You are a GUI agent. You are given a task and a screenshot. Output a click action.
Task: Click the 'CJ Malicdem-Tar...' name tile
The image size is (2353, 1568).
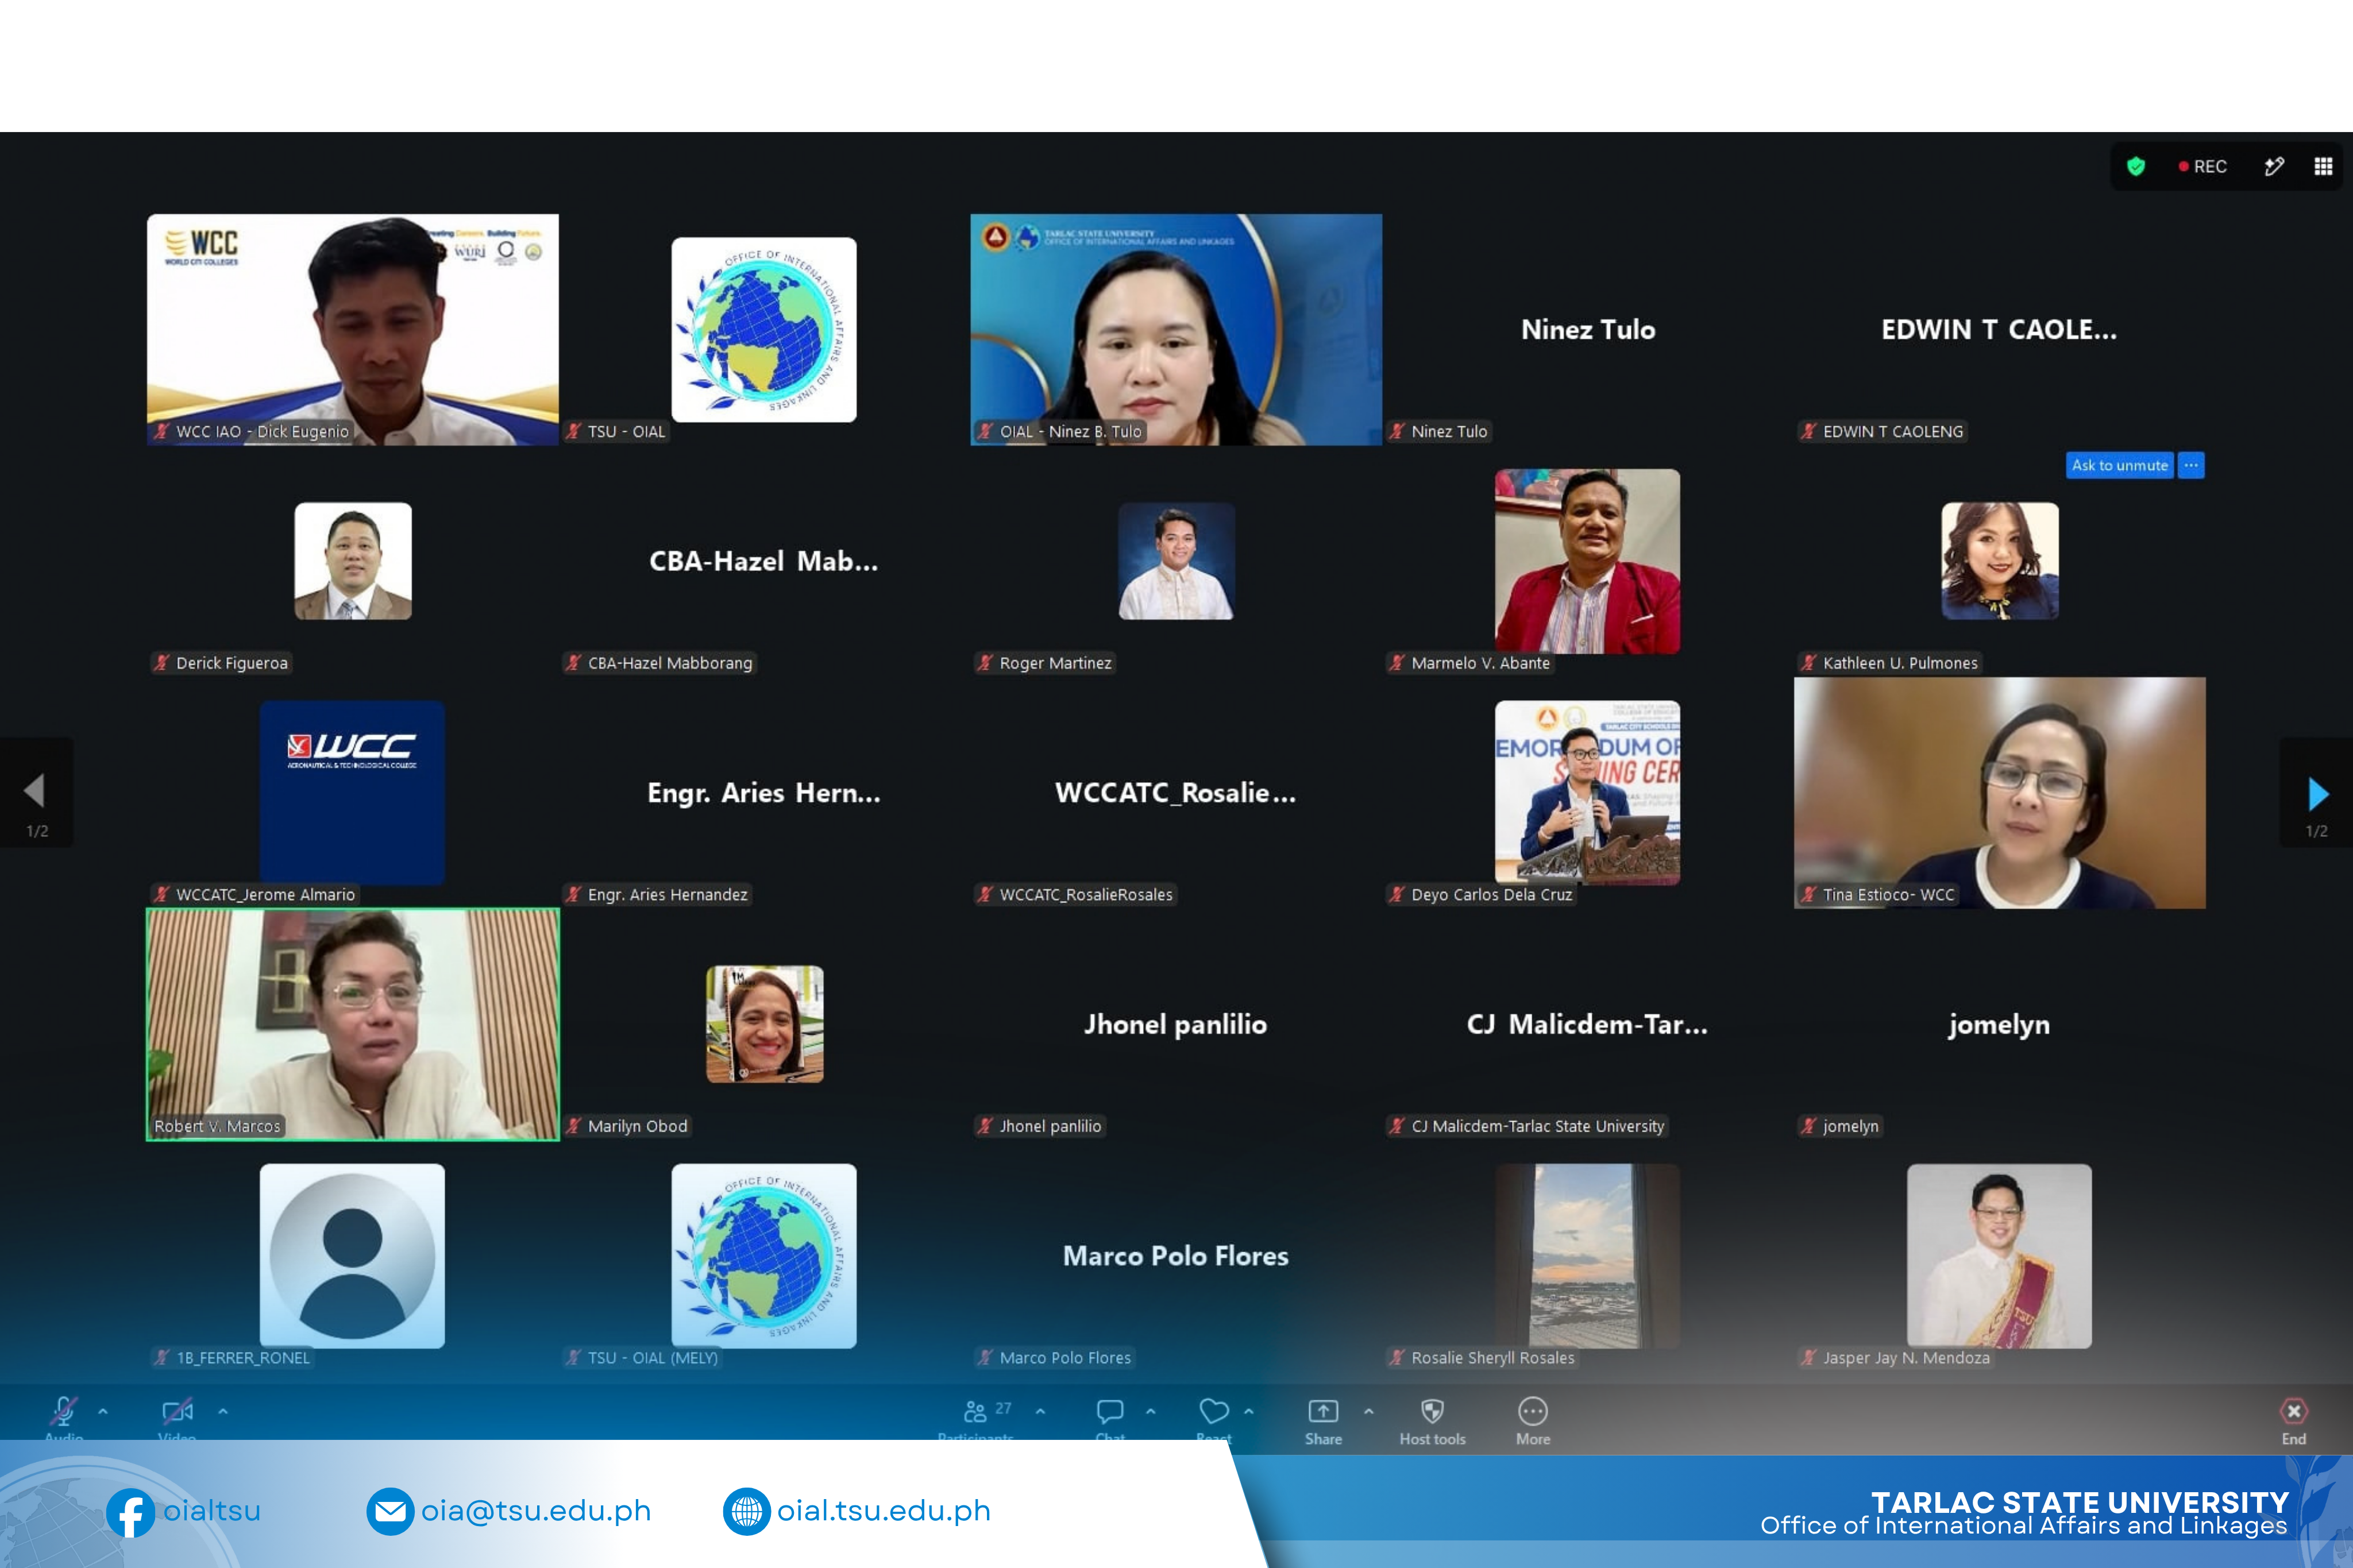click(x=1588, y=1024)
